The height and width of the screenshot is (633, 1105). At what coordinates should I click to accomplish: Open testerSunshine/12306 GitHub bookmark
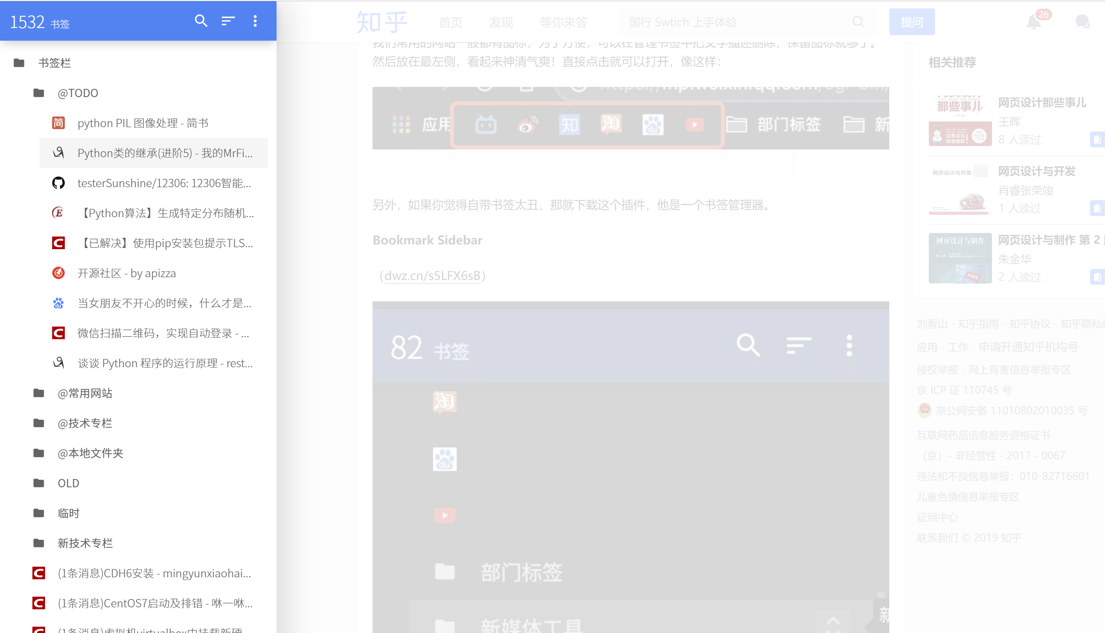(154, 183)
